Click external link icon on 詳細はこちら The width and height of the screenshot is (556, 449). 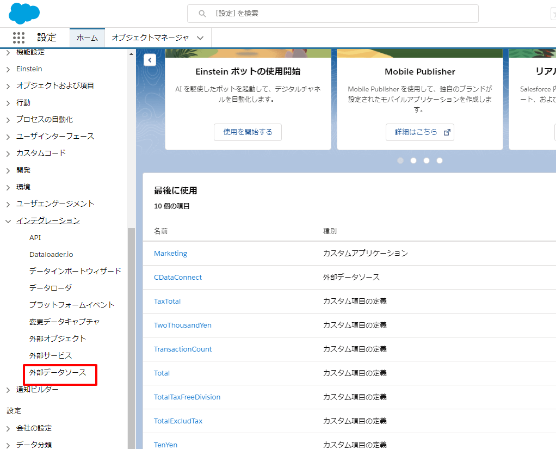[x=447, y=132]
